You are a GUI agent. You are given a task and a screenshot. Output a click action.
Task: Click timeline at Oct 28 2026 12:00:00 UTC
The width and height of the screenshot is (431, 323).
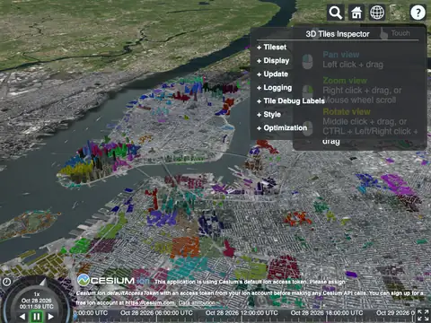[x=242, y=313]
